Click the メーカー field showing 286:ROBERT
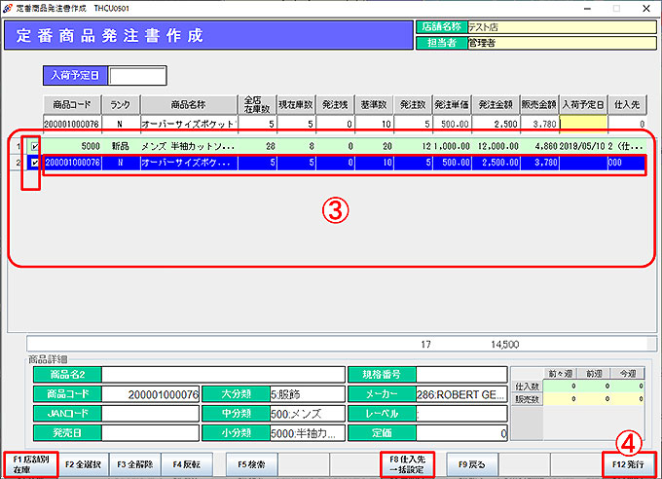Viewport: 662px width, 479px height. tap(461, 394)
